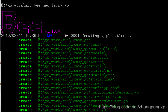Image resolution: width=168 pixels, height=112 pixels.
Task: Select path ending lammy_go\models\
Action: pyautogui.click(x=72, y=53)
